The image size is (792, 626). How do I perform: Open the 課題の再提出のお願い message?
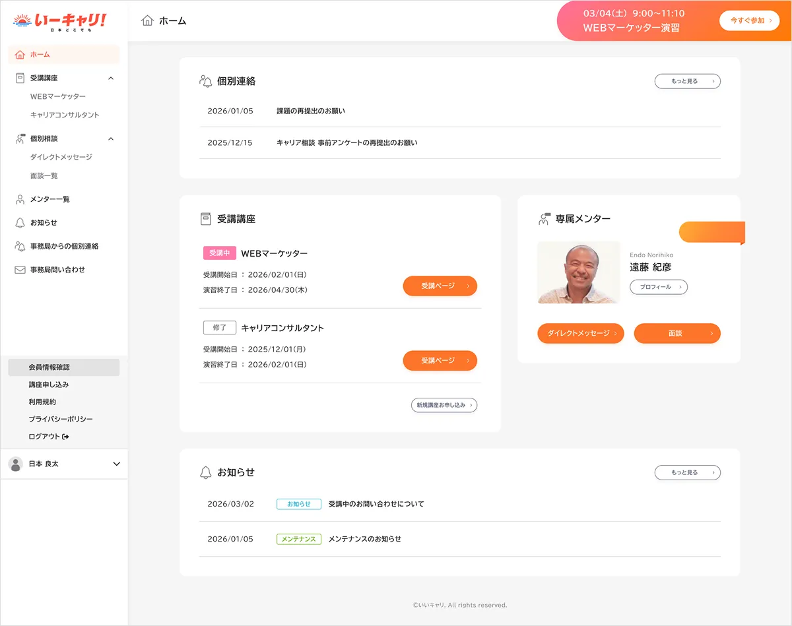[311, 111]
